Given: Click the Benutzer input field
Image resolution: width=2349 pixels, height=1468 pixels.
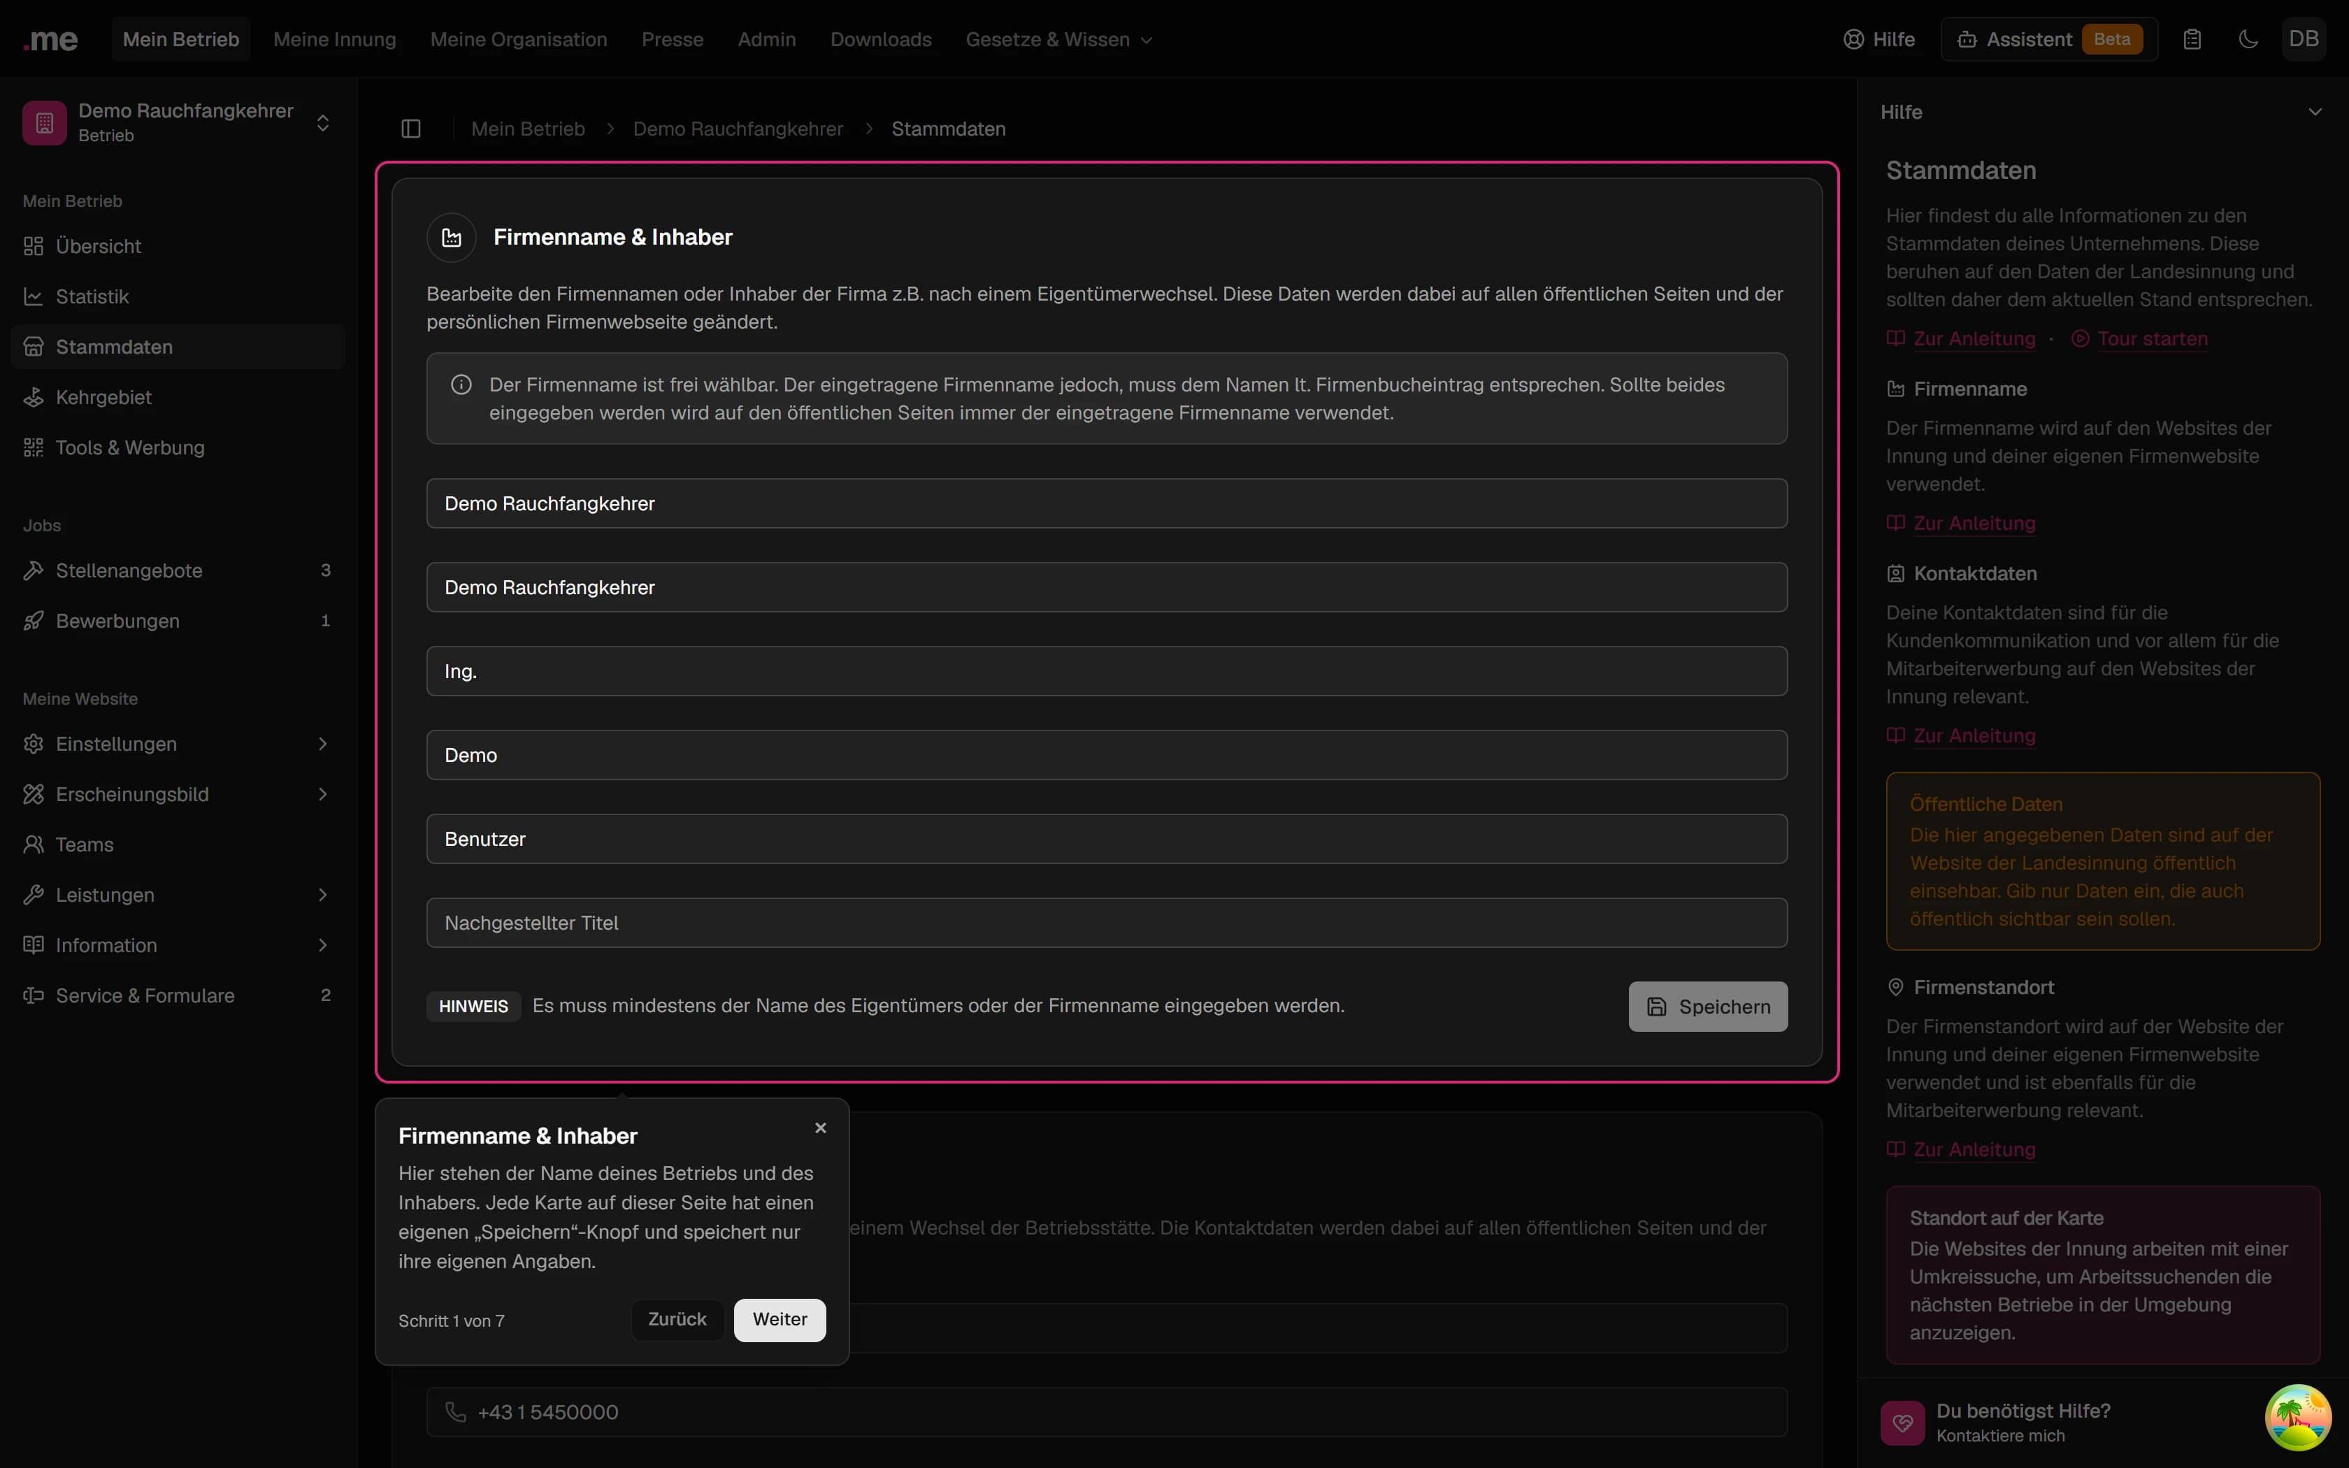Looking at the screenshot, I should pos(1107,839).
